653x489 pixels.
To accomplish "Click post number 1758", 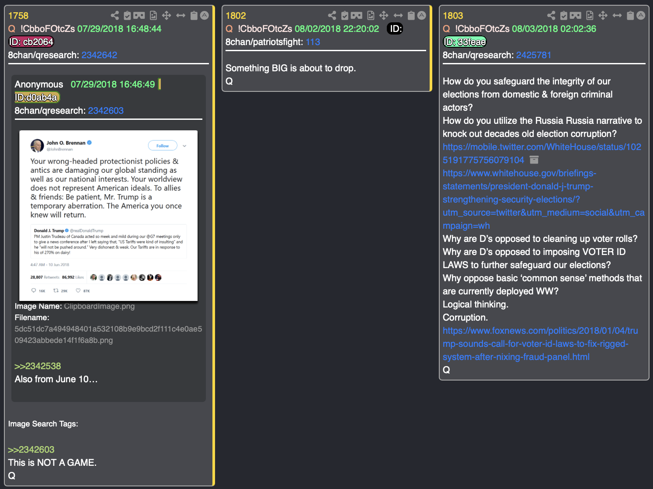I will click(x=18, y=16).
